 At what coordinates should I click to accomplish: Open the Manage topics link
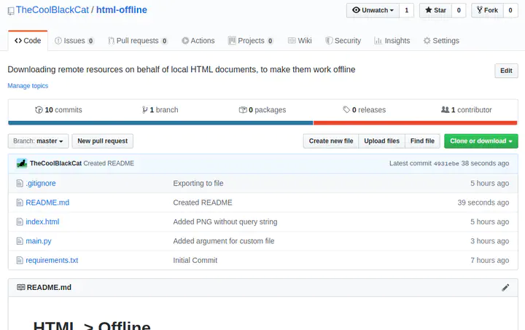point(28,86)
